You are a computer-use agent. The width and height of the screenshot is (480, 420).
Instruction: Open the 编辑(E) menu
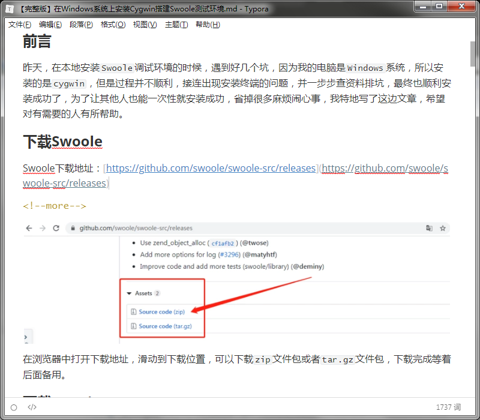50,25
